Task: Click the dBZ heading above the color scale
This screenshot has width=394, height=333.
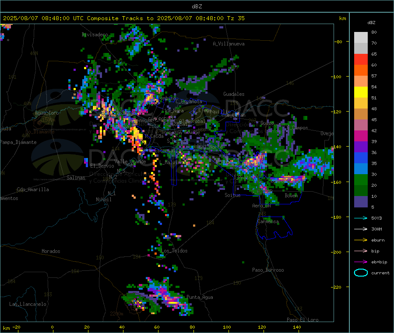Action: pyautogui.click(x=371, y=23)
